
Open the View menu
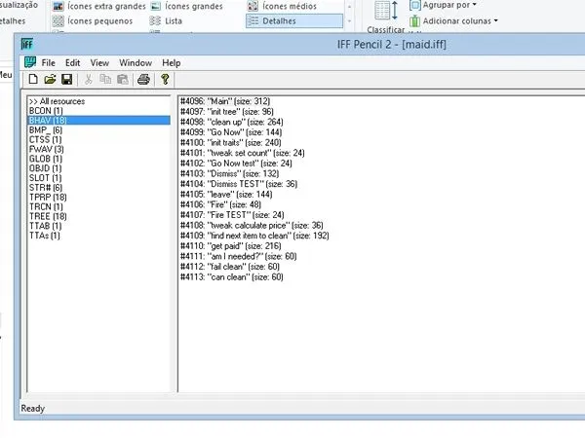pos(99,62)
